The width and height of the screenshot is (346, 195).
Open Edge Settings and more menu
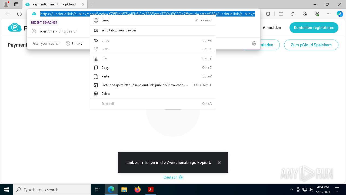tap(329, 14)
